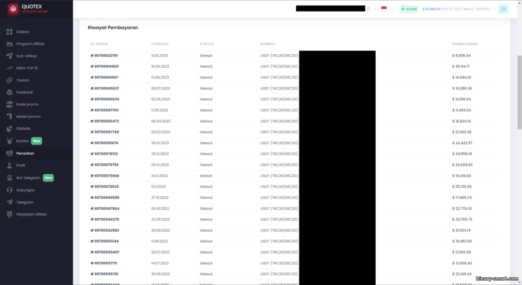Click Selesai status of order 80700581676
The image size is (522, 285).
point(206,143)
